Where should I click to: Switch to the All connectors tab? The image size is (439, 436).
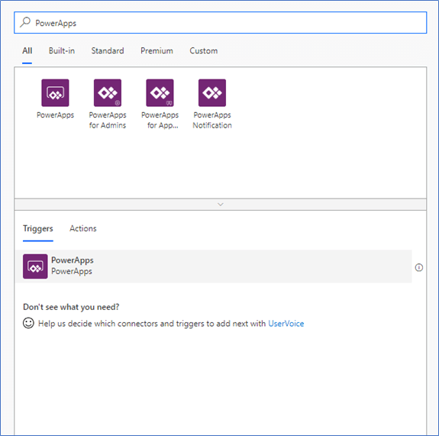point(27,50)
